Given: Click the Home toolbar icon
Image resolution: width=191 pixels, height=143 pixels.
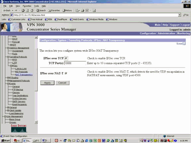Looking at the screenshot, I should pyautogui.click(x=32, y=11).
